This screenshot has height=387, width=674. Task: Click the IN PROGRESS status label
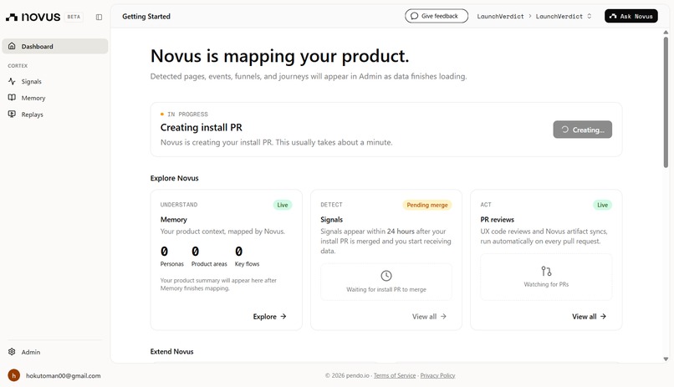click(187, 115)
